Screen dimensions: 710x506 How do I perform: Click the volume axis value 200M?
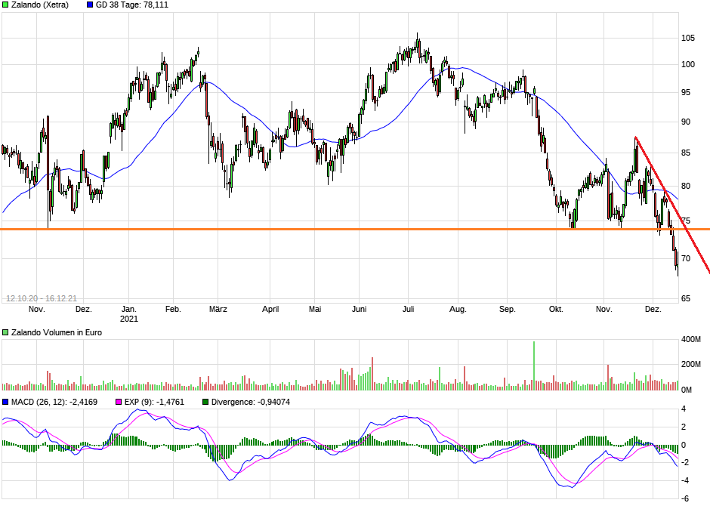(x=691, y=365)
